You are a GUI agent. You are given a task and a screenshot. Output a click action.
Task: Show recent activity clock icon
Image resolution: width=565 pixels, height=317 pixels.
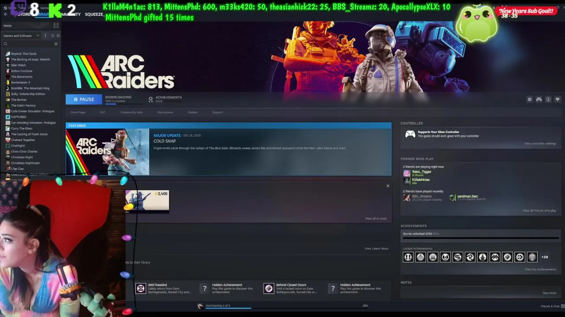[x=53, y=36]
